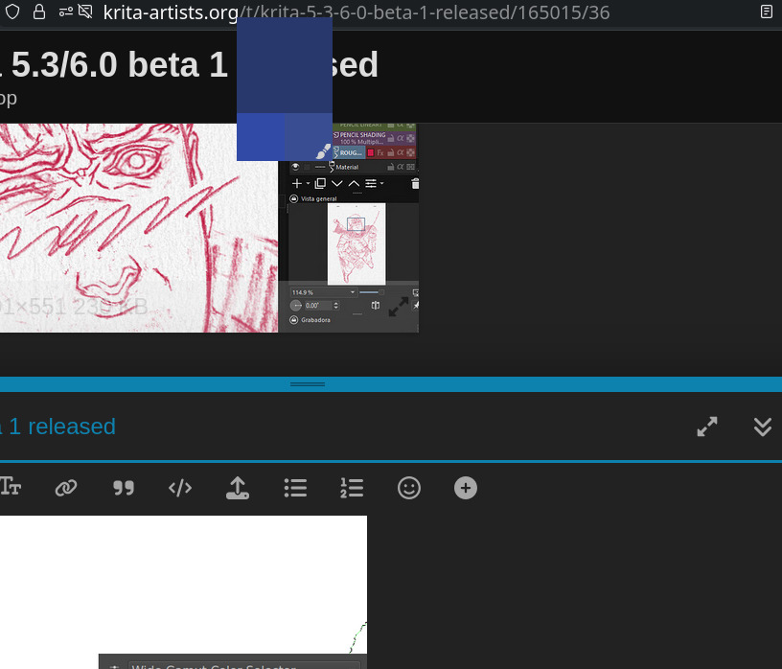Toggle alpha lock on Material layer
The width and height of the screenshot is (782, 669).
[401, 167]
